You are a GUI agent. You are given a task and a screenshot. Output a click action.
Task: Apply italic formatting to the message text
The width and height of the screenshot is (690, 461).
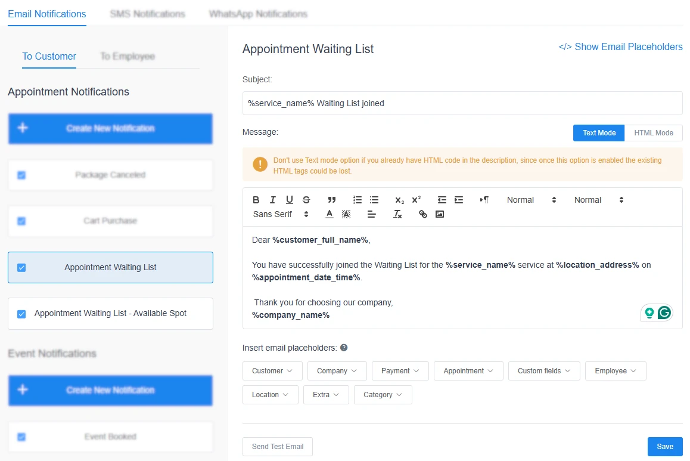pos(272,200)
